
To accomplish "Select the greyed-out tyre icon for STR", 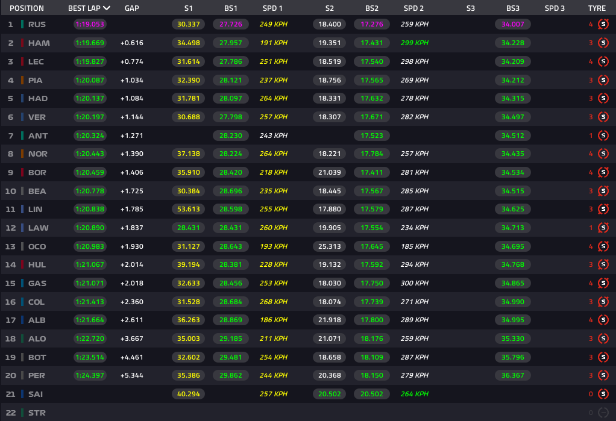I will pyautogui.click(x=603, y=413).
